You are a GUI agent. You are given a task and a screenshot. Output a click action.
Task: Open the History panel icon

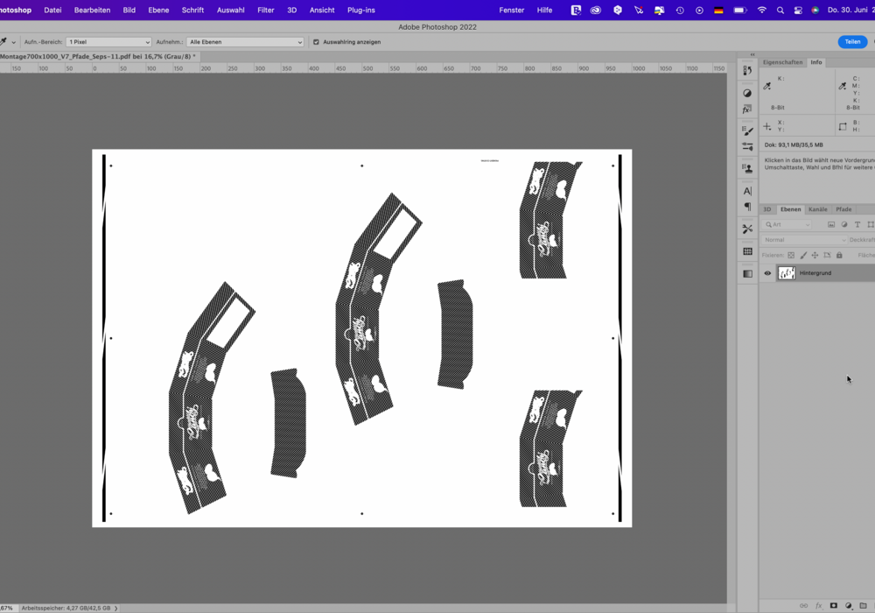point(747,70)
